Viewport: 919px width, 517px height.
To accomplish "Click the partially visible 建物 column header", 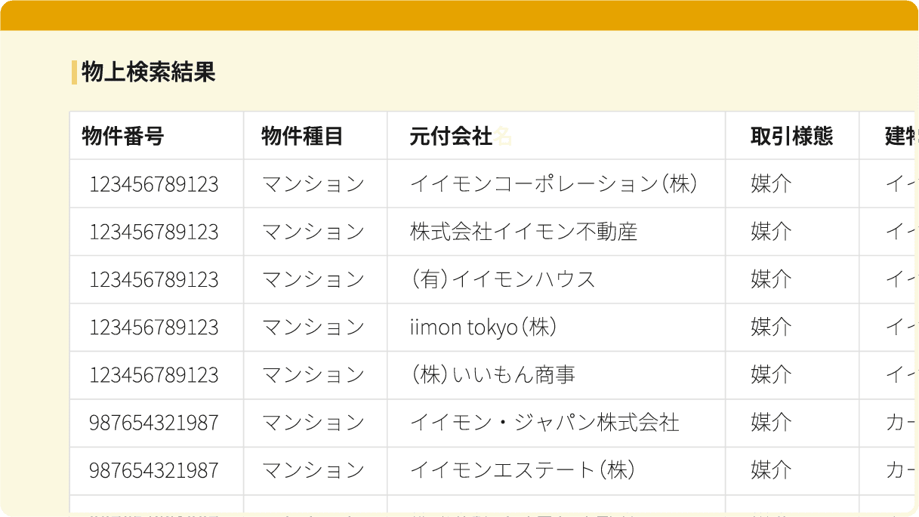I will (901, 136).
